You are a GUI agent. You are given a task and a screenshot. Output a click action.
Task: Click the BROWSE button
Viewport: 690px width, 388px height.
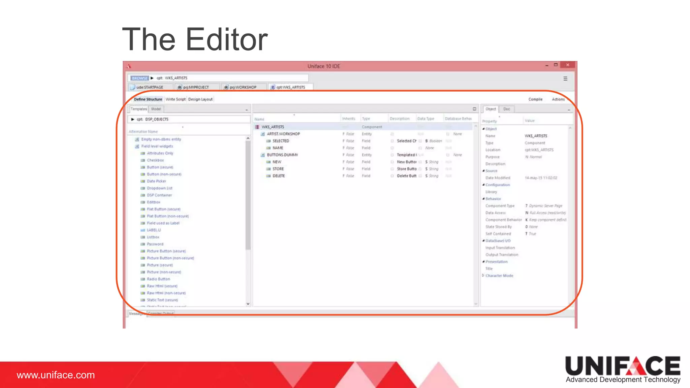(x=139, y=78)
